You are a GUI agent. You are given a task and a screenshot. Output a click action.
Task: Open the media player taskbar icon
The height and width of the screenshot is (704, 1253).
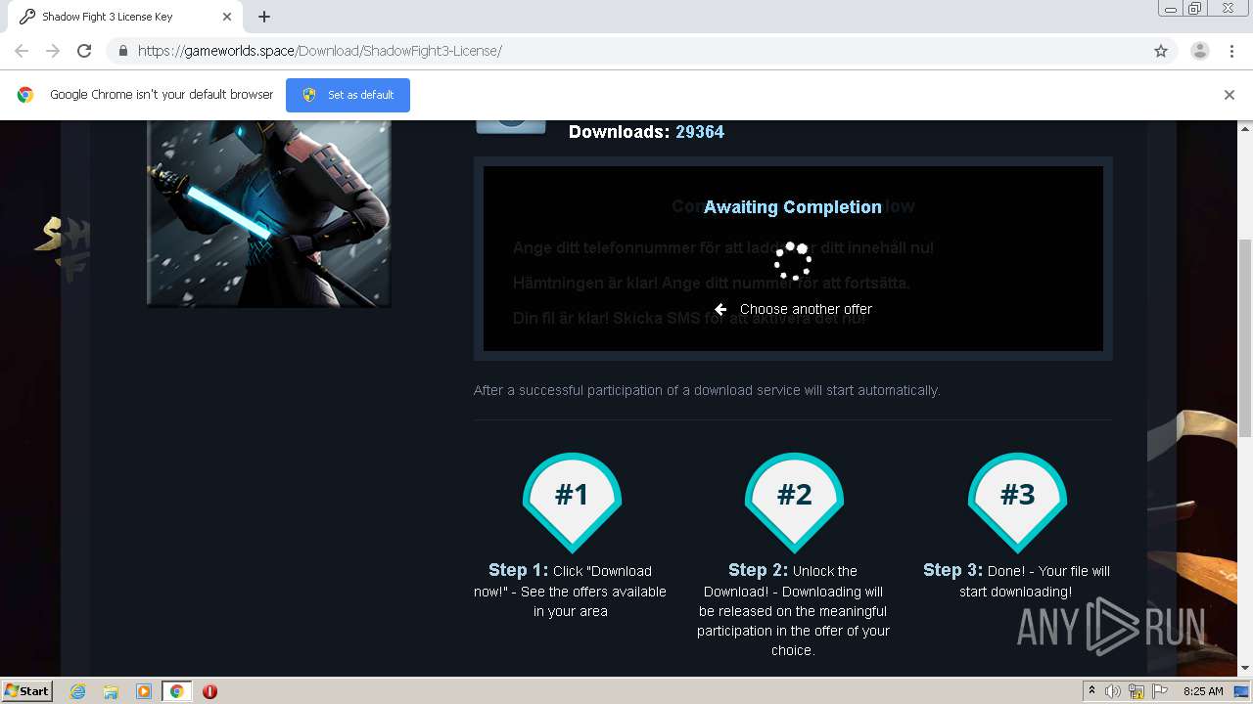(x=144, y=691)
